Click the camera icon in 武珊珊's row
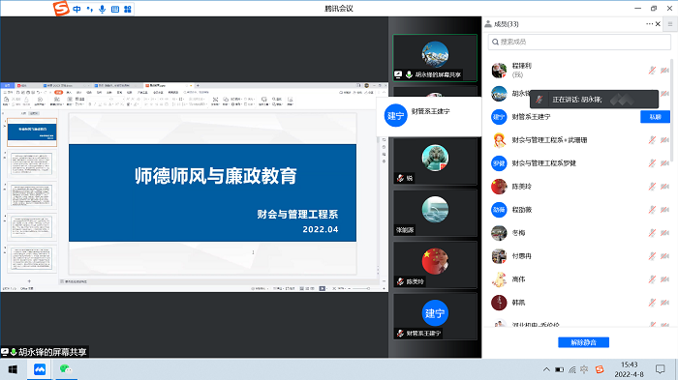Screen dimensions: 678x380 (x=665, y=140)
